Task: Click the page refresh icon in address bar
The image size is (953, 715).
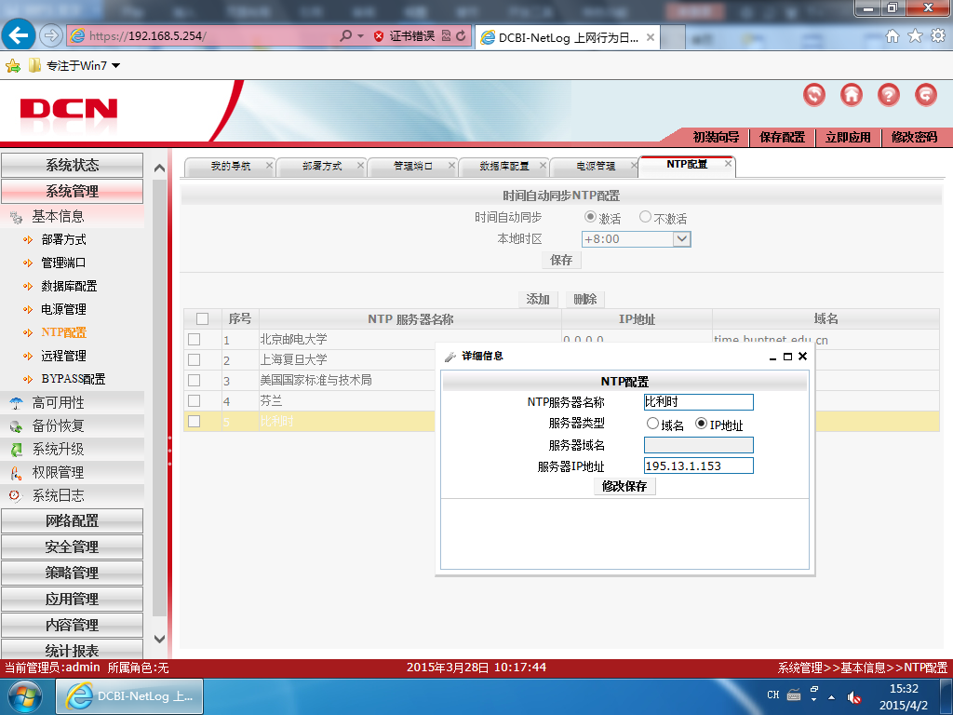Action: click(461, 36)
